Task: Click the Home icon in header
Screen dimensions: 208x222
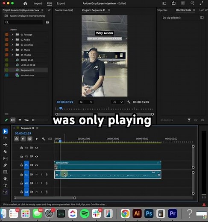Action: click(x=25, y=3)
